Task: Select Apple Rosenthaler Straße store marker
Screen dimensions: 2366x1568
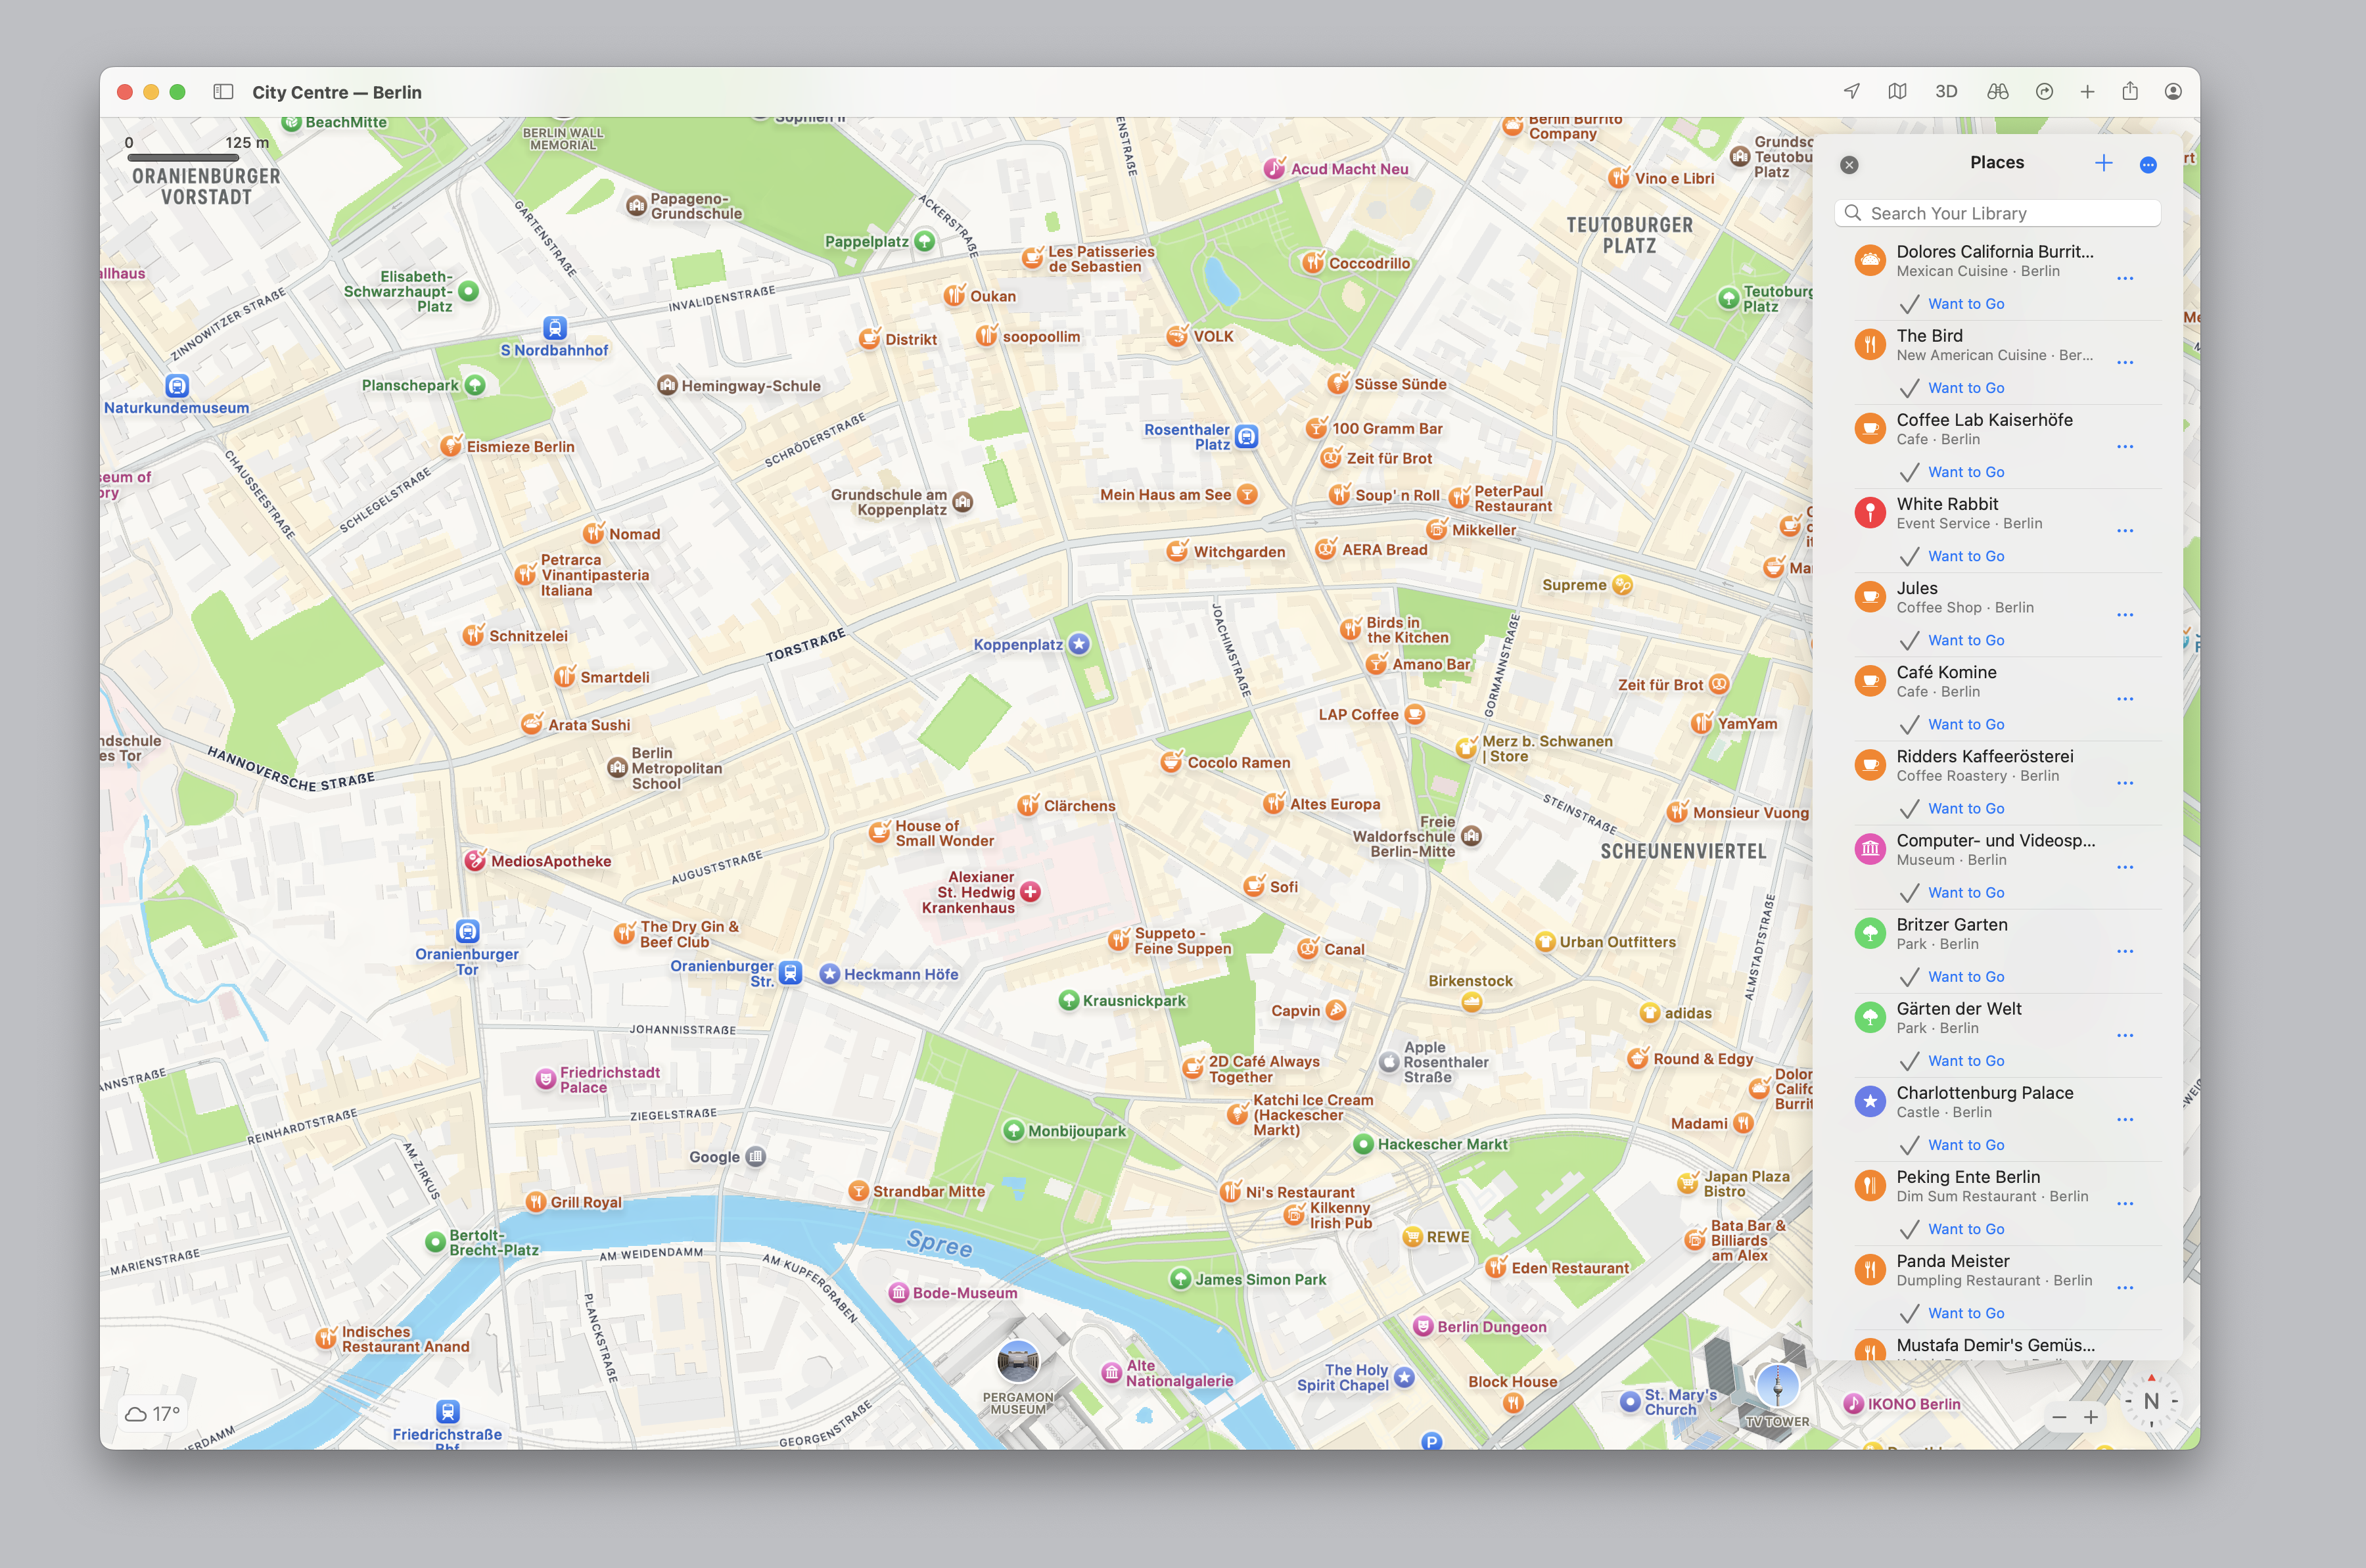Action: tap(1388, 1062)
